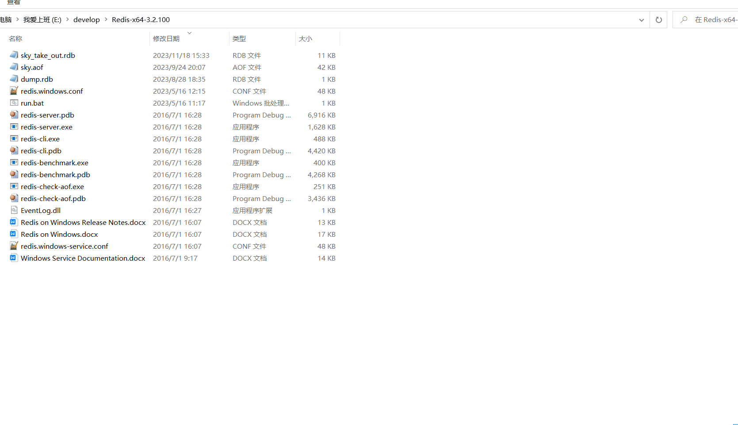Screen dimensions: 738x425
Task: Click the sky_take_out.rdb file icon
Action: click(14, 55)
